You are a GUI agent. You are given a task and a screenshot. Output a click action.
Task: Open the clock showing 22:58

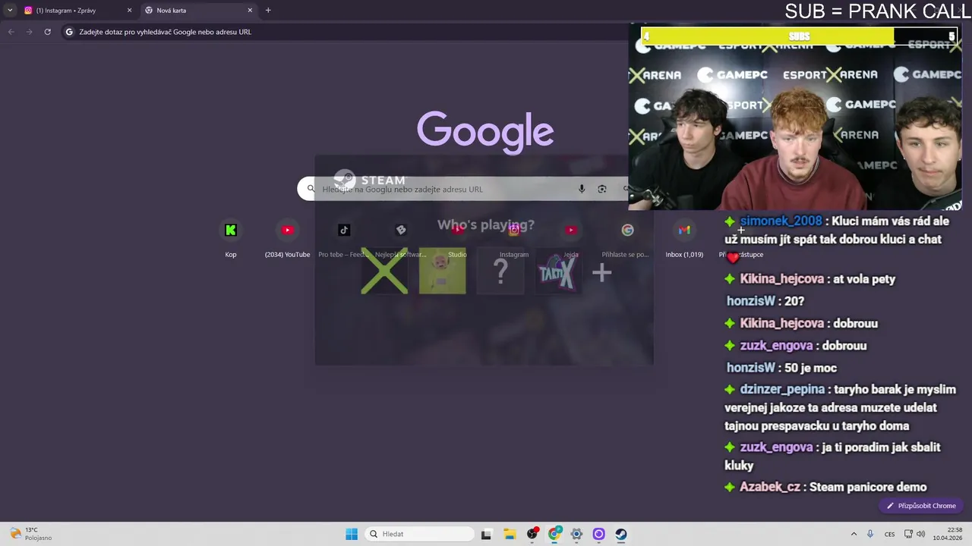(x=948, y=534)
